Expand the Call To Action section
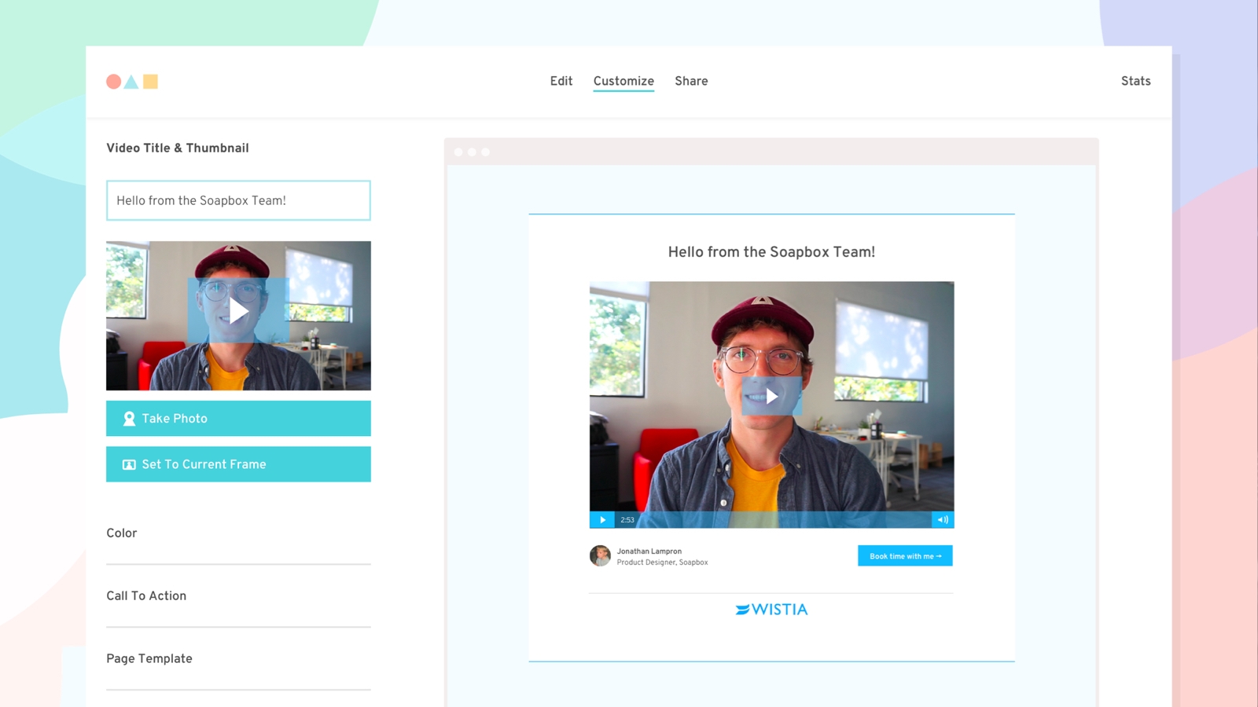1258x707 pixels. pyautogui.click(x=238, y=596)
